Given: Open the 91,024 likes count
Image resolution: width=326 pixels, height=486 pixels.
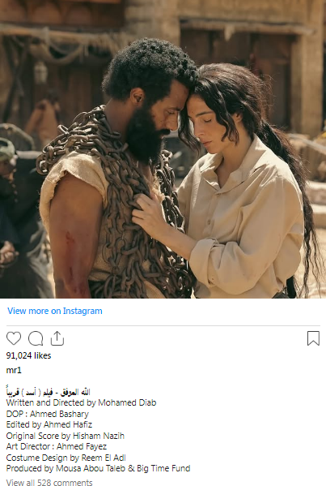Looking at the screenshot, I should point(28,355).
